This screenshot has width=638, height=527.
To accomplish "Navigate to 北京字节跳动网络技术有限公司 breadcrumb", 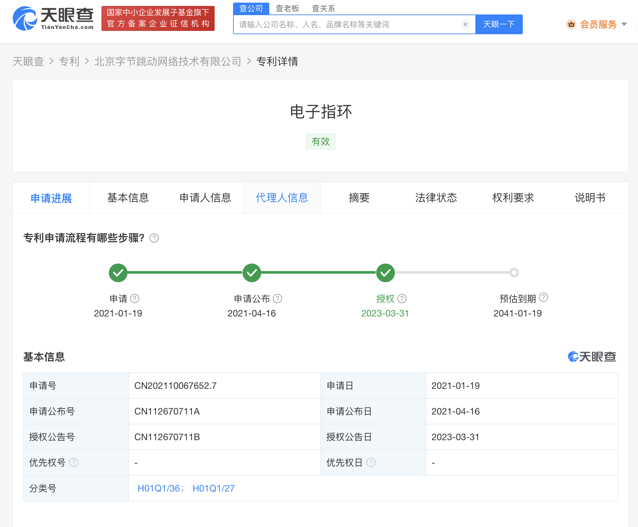I will click(x=167, y=62).
